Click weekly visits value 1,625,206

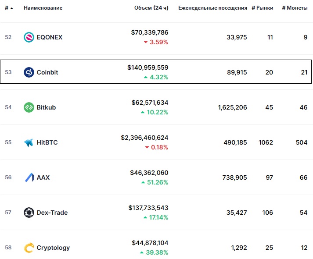pos(233,107)
